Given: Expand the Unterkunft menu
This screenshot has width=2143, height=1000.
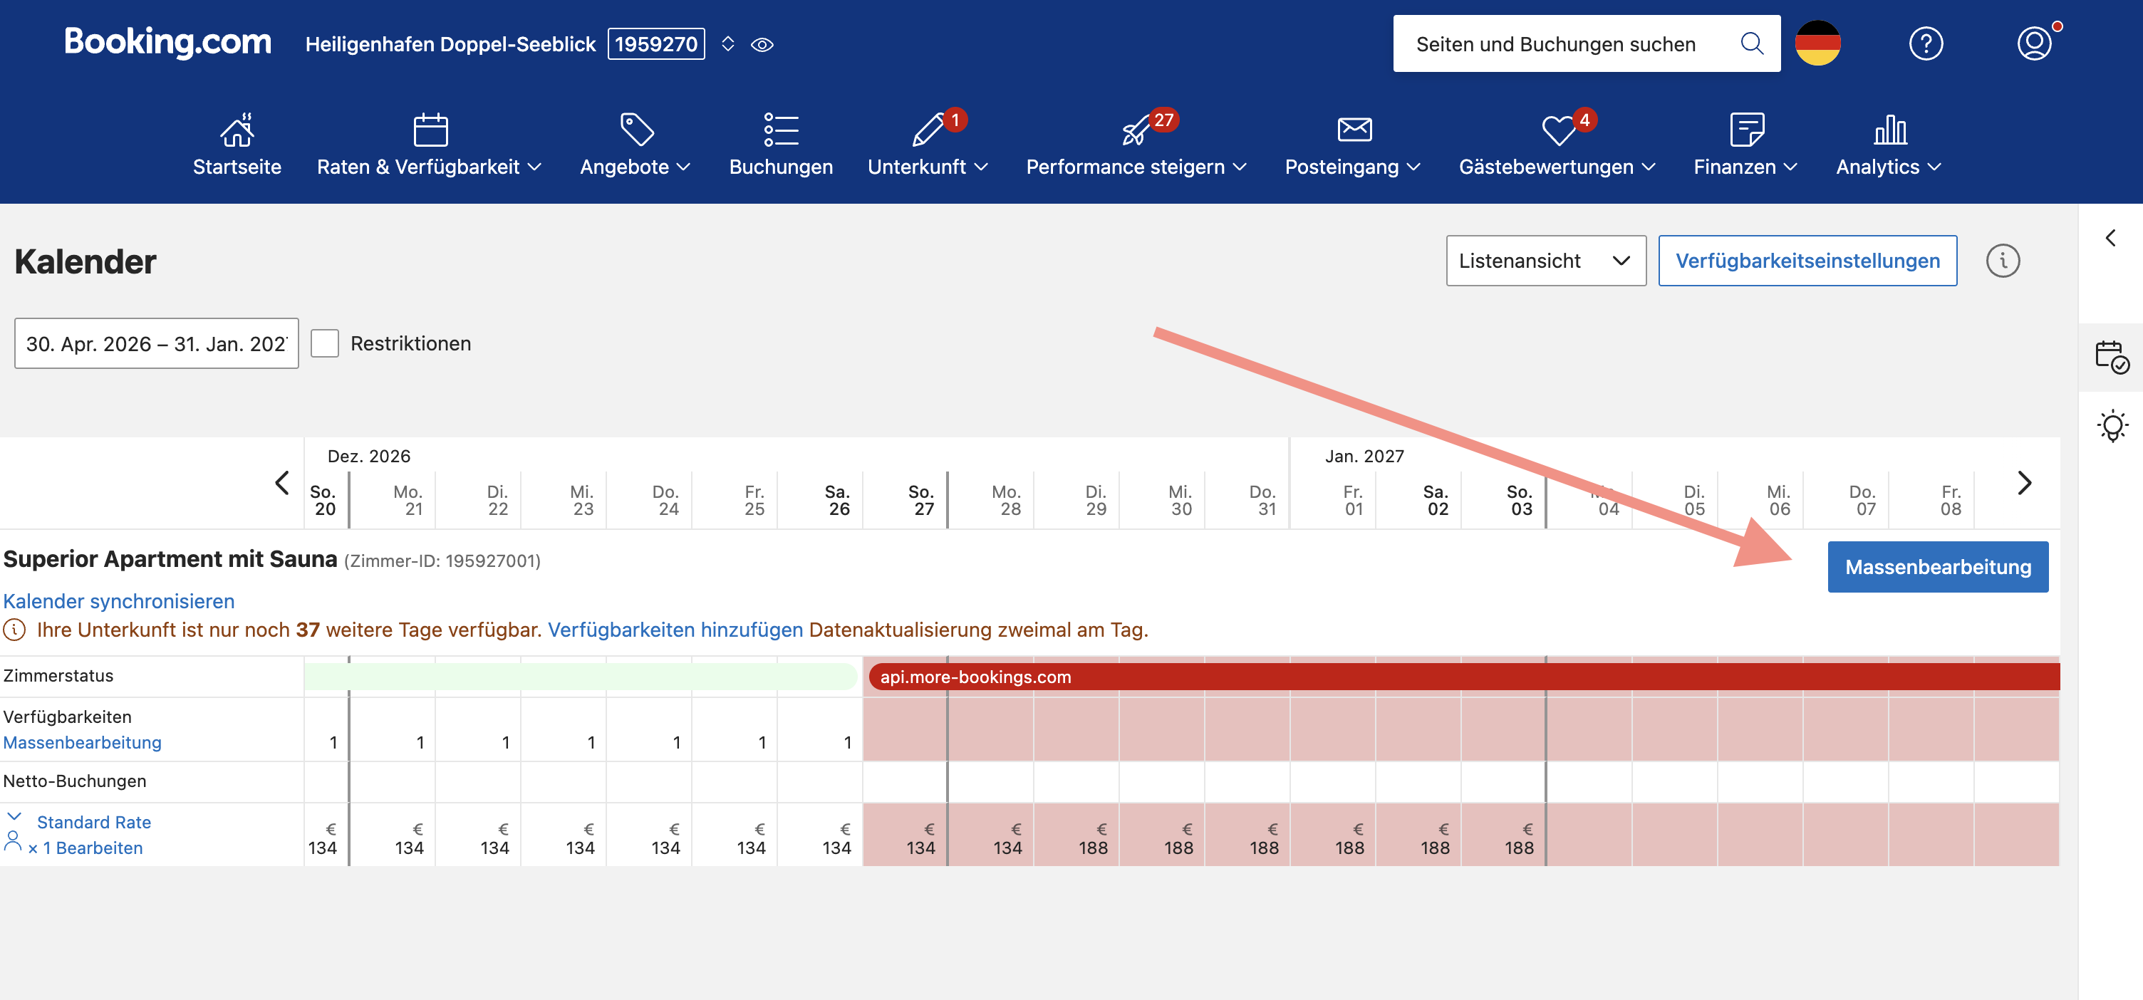Looking at the screenshot, I should click(928, 167).
